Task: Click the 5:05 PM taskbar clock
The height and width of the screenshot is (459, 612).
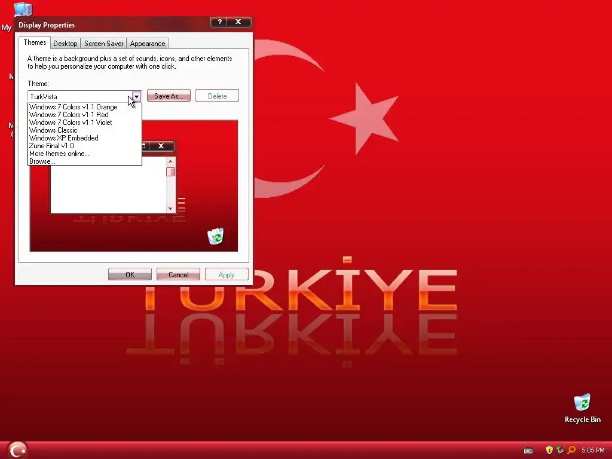Action: click(x=593, y=450)
